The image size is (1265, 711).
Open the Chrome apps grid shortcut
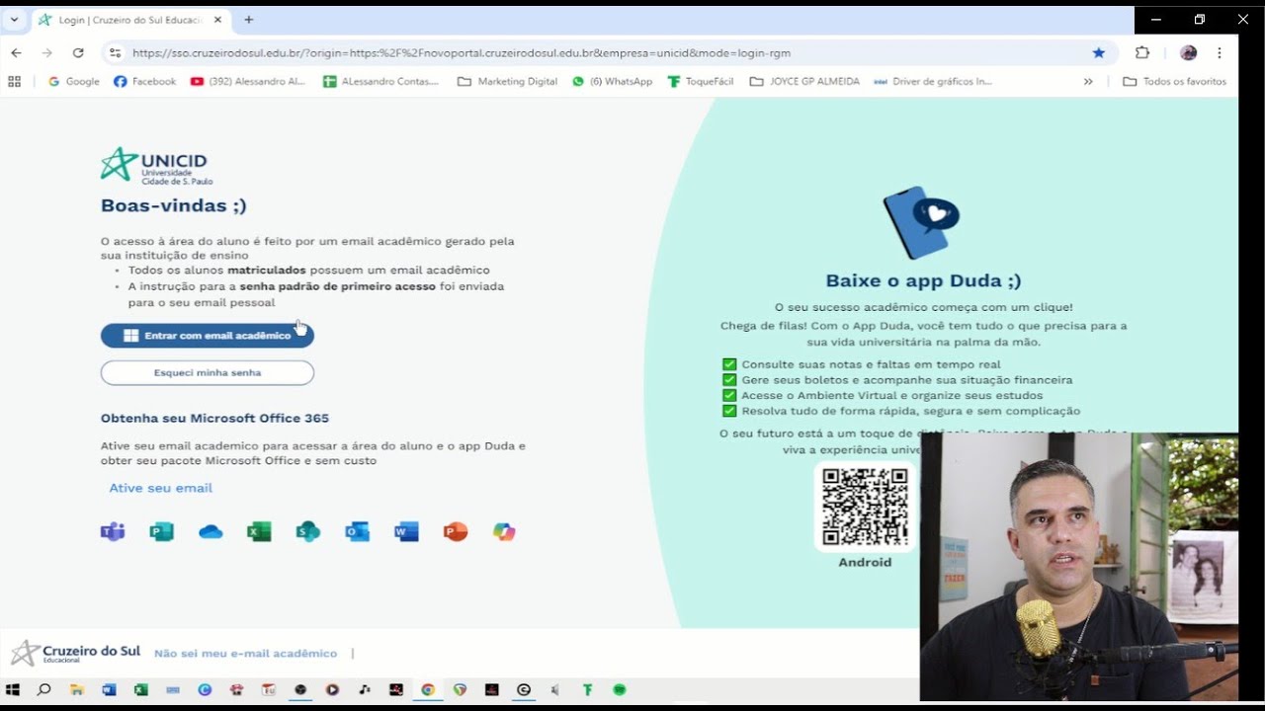pyautogui.click(x=14, y=81)
